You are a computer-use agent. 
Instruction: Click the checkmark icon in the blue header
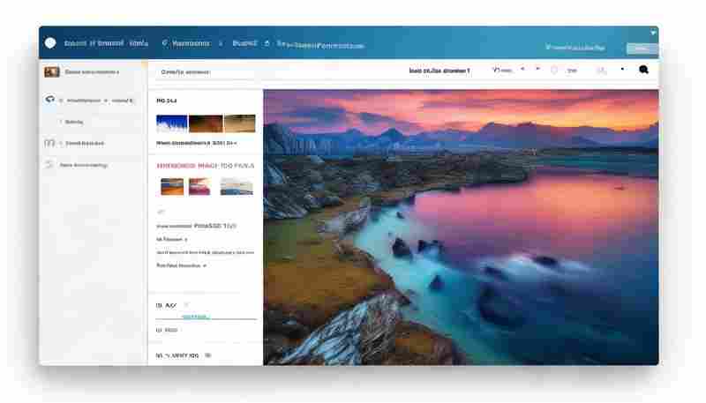click(x=165, y=43)
